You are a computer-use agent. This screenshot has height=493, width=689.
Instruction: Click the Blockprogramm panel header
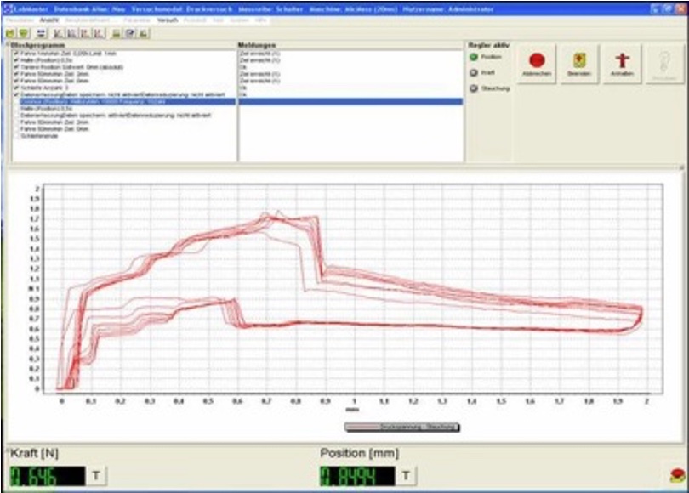[37, 45]
